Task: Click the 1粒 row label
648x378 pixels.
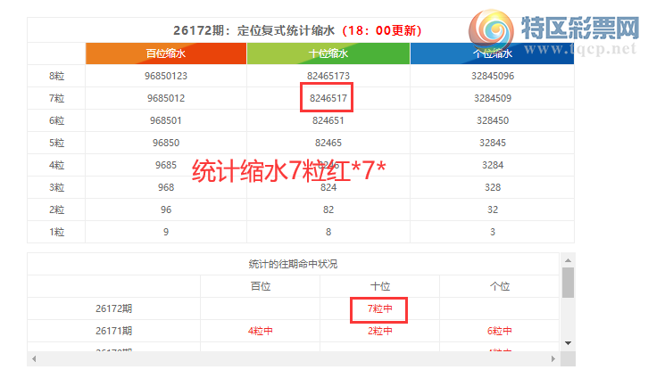Action: 56,232
